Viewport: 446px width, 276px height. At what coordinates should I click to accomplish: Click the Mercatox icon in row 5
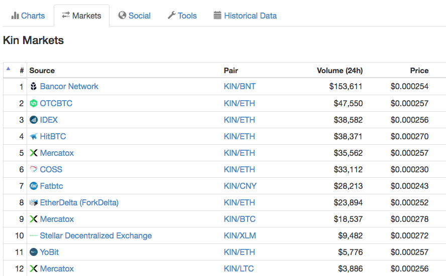tap(34, 153)
